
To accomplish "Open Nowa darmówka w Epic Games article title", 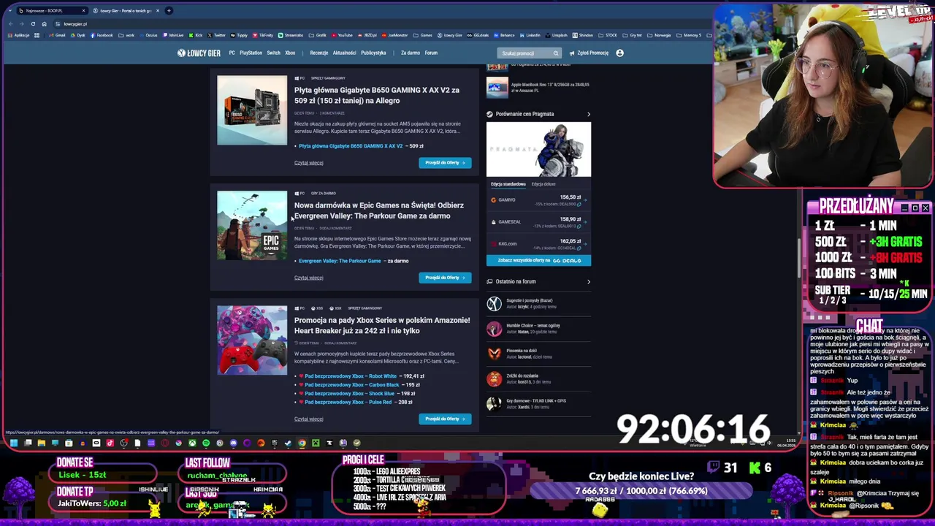I will pos(379,210).
